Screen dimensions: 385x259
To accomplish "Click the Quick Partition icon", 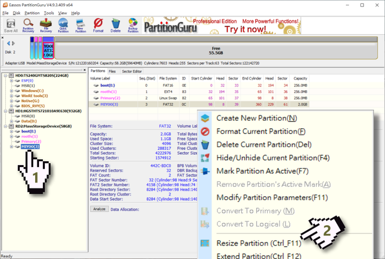I will (x=63, y=26).
